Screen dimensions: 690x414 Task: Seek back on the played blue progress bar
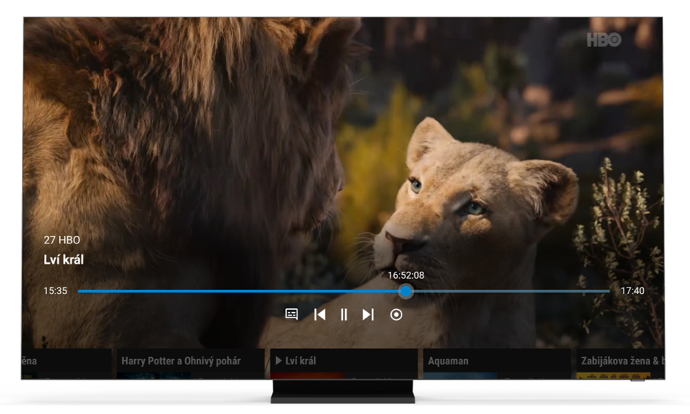239,290
